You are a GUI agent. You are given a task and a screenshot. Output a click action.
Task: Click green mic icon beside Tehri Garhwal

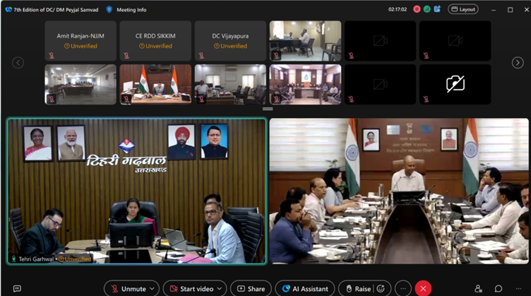click(x=13, y=259)
